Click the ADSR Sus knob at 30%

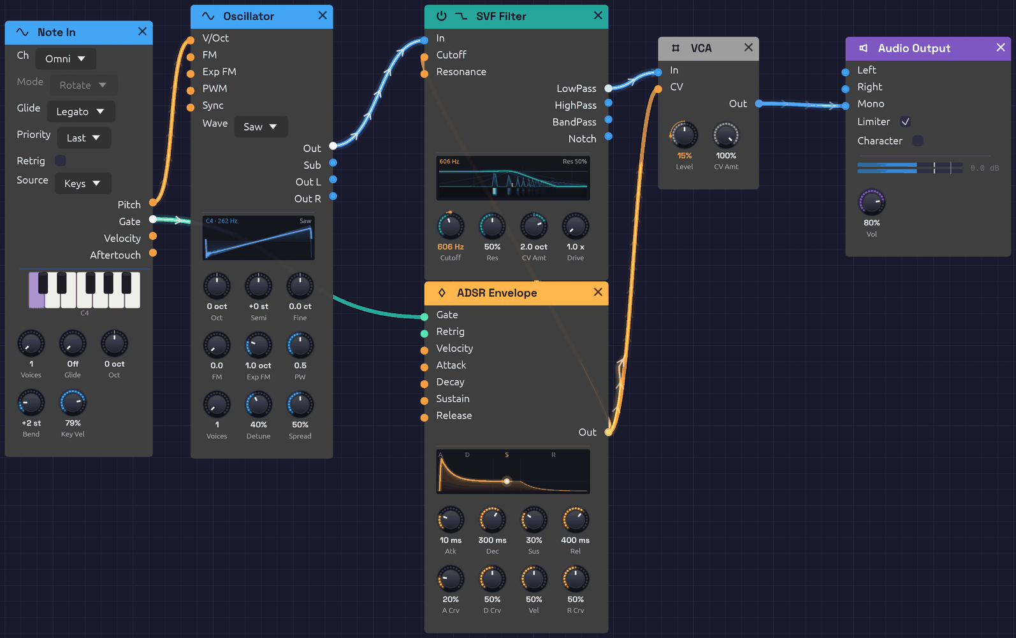tap(533, 520)
